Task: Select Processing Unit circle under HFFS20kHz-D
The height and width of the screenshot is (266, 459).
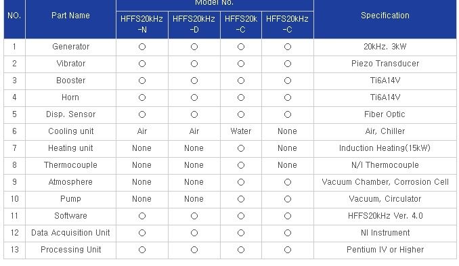Action: coord(194,250)
